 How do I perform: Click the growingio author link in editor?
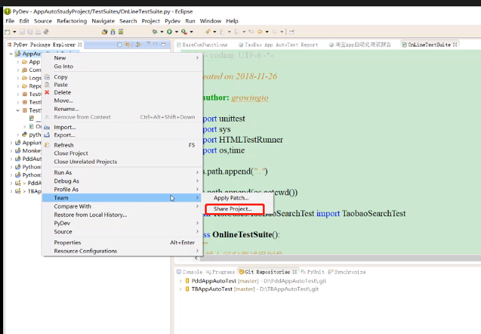click(x=249, y=97)
